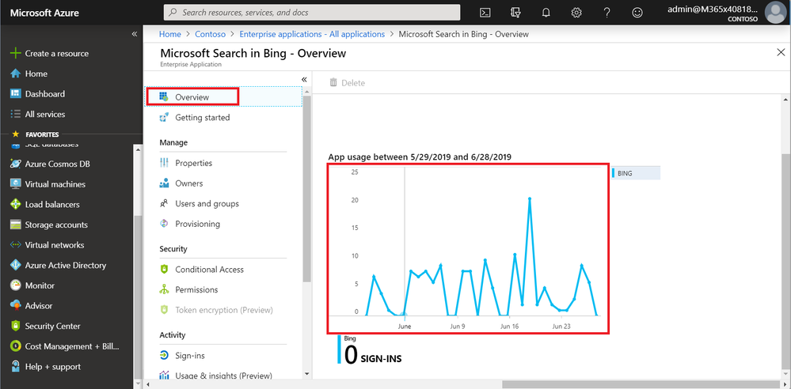This screenshot has width=791, height=389.
Task: Click the Provisioning icon
Action: 164,224
